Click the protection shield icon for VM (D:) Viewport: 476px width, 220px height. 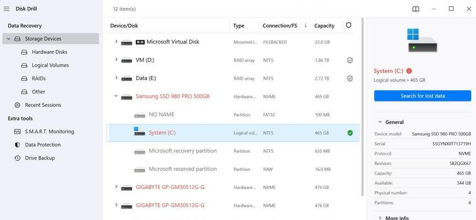click(350, 60)
